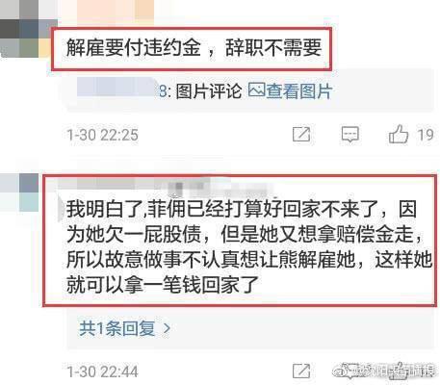Select the comment 解雇要付违约金，辞职不需要
Viewport: 440px width, 385px height.
194,48
